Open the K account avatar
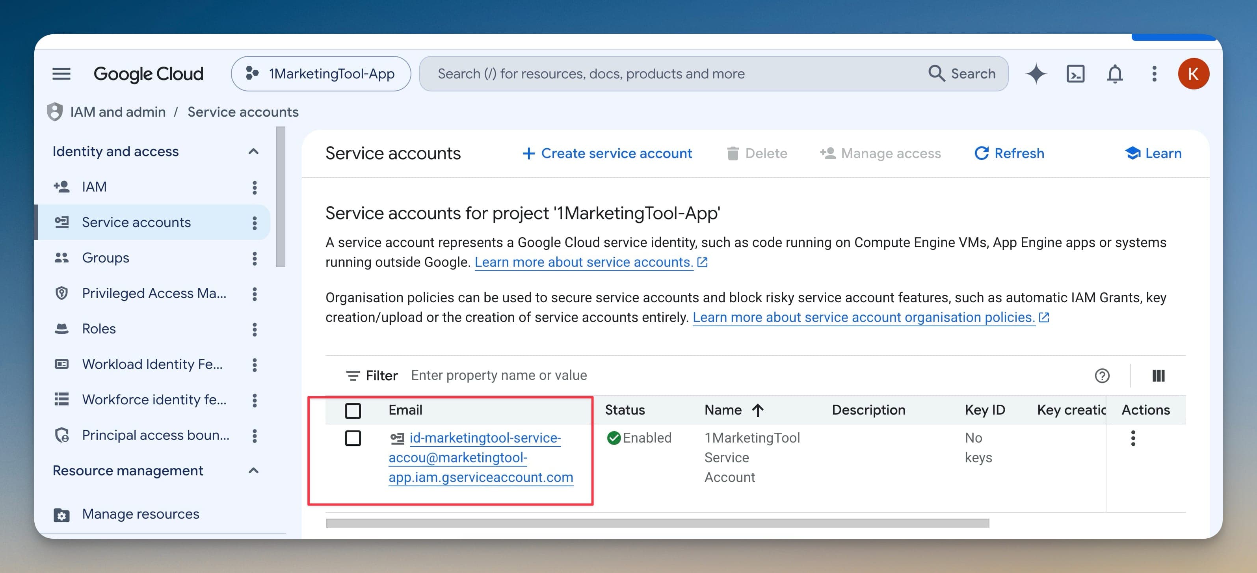Screen dimensions: 1257x573 (1194, 74)
